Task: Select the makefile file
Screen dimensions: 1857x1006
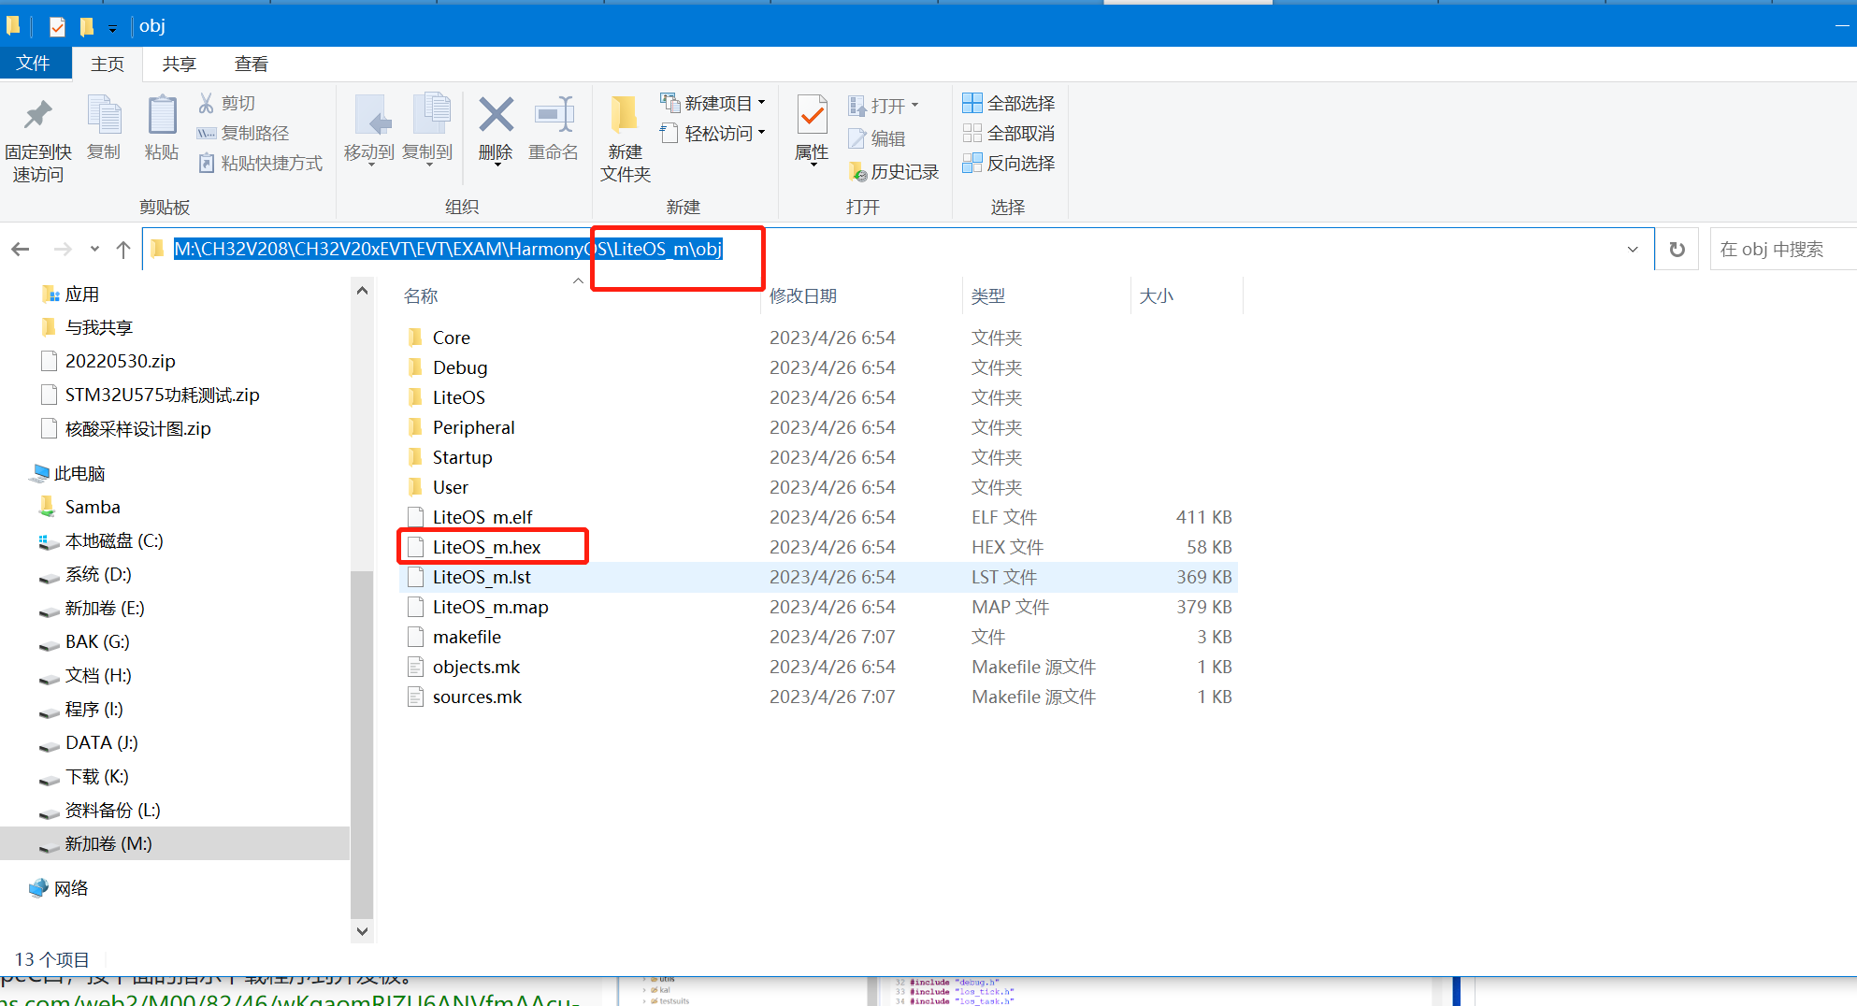Action: [x=466, y=637]
